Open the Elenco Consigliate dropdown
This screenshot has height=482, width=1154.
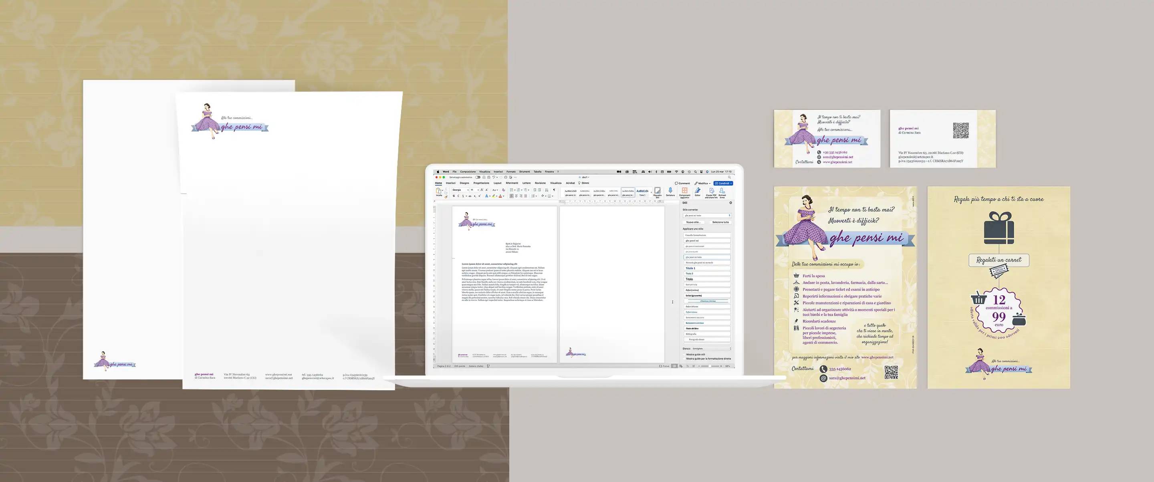(x=712, y=349)
